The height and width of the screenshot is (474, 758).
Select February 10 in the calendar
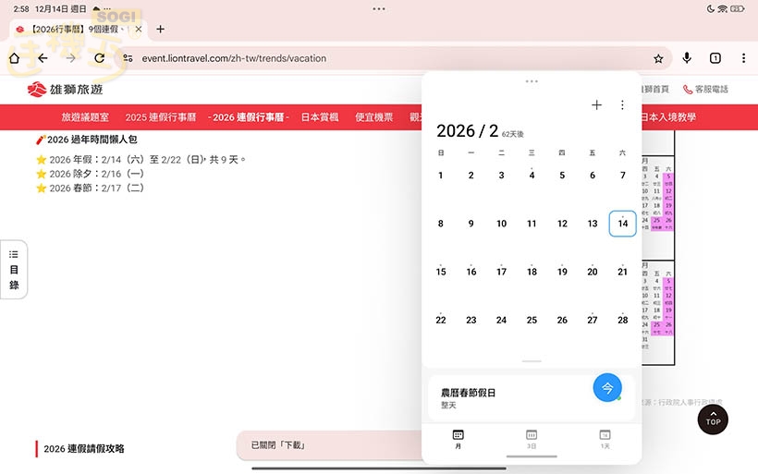[x=501, y=224]
